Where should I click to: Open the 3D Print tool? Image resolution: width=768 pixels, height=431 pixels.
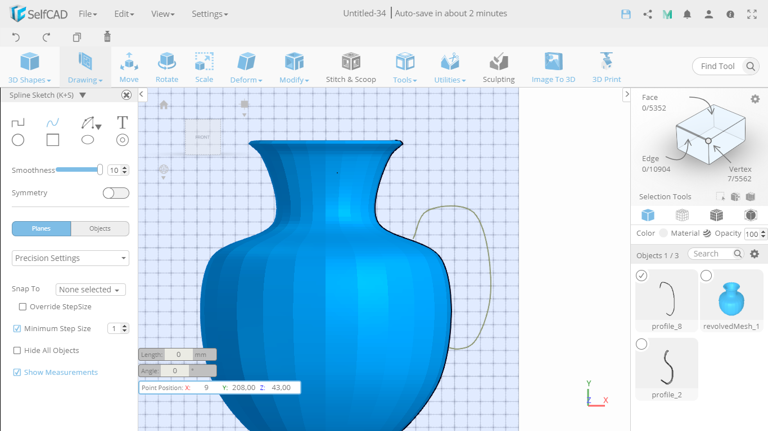coord(607,67)
